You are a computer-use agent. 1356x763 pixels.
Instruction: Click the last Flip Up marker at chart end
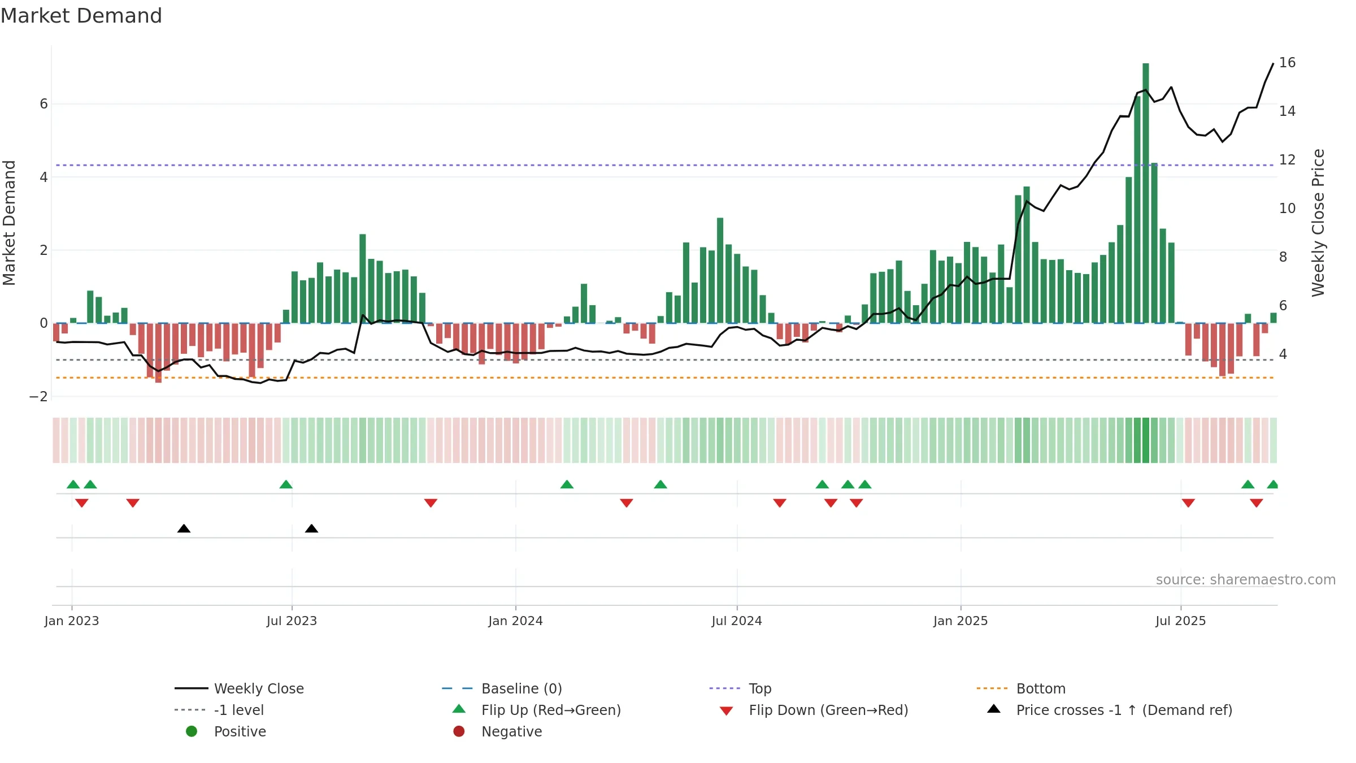1272,484
